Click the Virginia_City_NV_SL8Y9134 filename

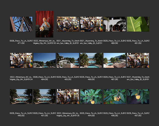[x=21, y=78]
